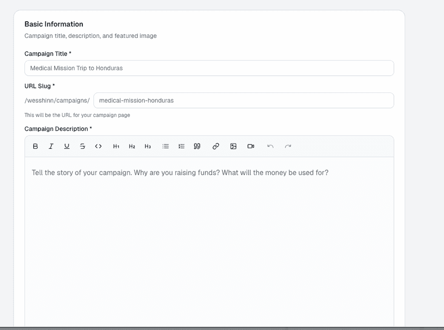This screenshot has height=330, width=444.
Task: Enable strikethrough text formatting
Action: 83,147
